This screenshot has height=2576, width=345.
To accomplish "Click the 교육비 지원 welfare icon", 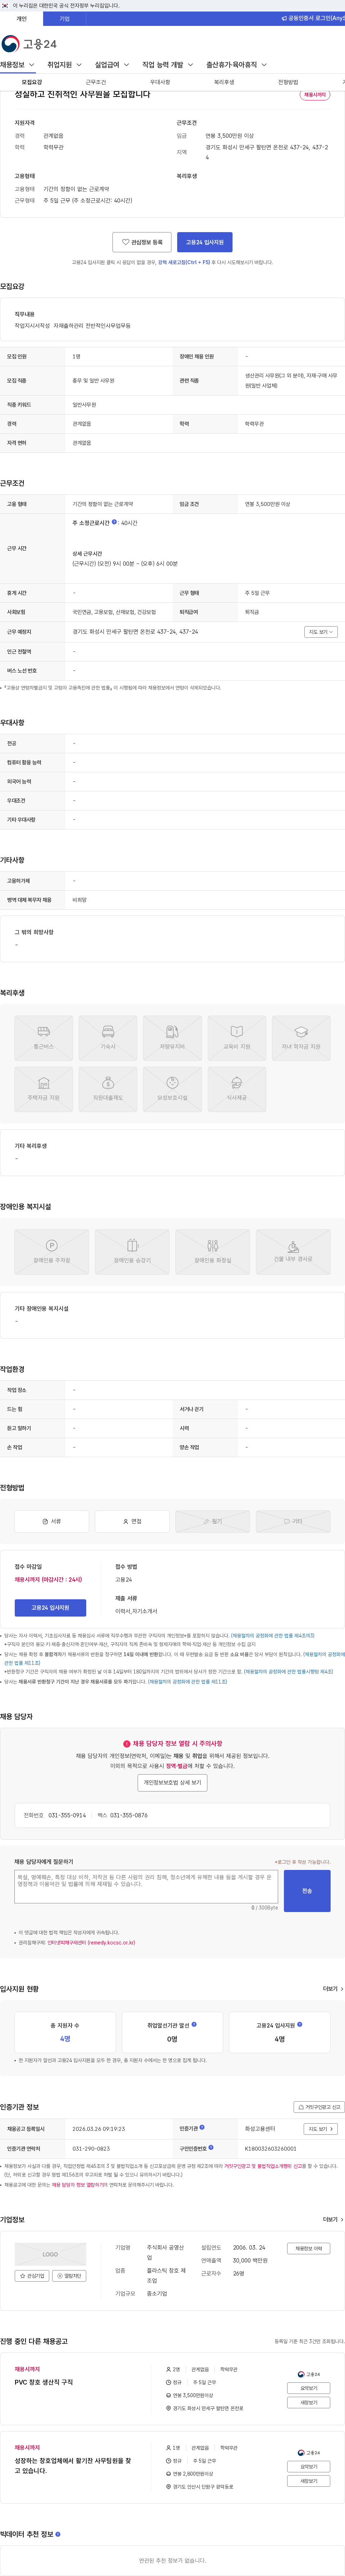I will (237, 1038).
